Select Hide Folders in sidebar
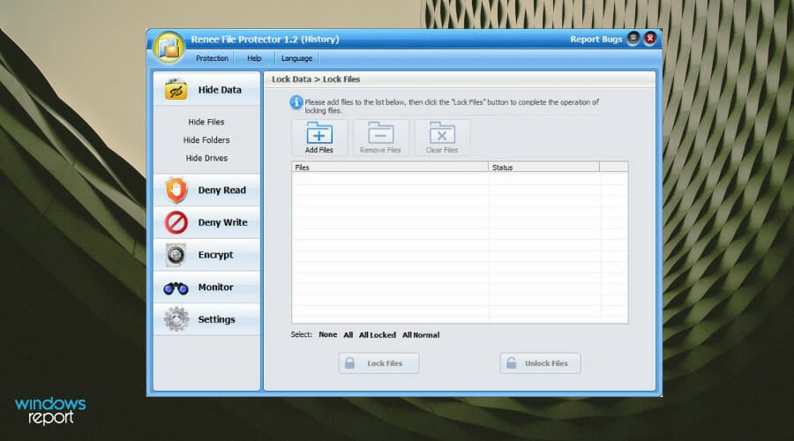Viewport: 794px width, 441px height. point(206,140)
